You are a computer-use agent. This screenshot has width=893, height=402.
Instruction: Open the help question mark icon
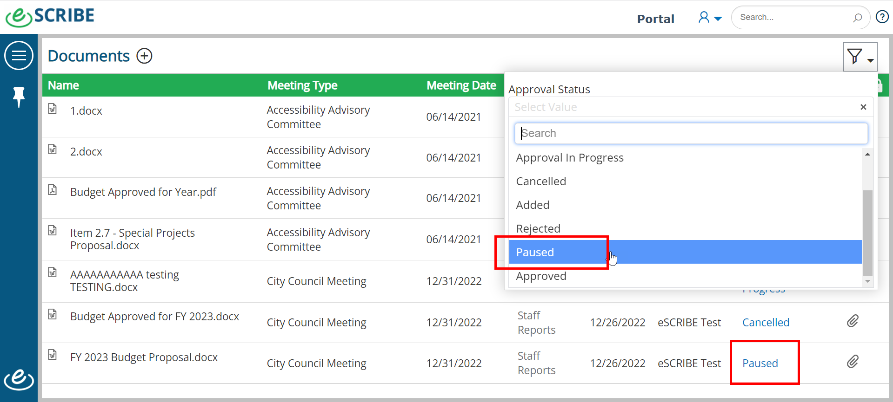point(882,17)
